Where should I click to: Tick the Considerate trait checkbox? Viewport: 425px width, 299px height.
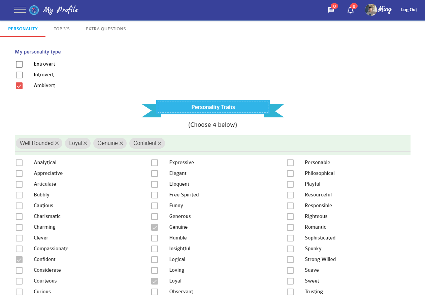pyautogui.click(x=19, y=270)
